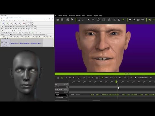Choose the Select arrow tool in iClone
Screen dimensions: 155x116
coord(88,20)
